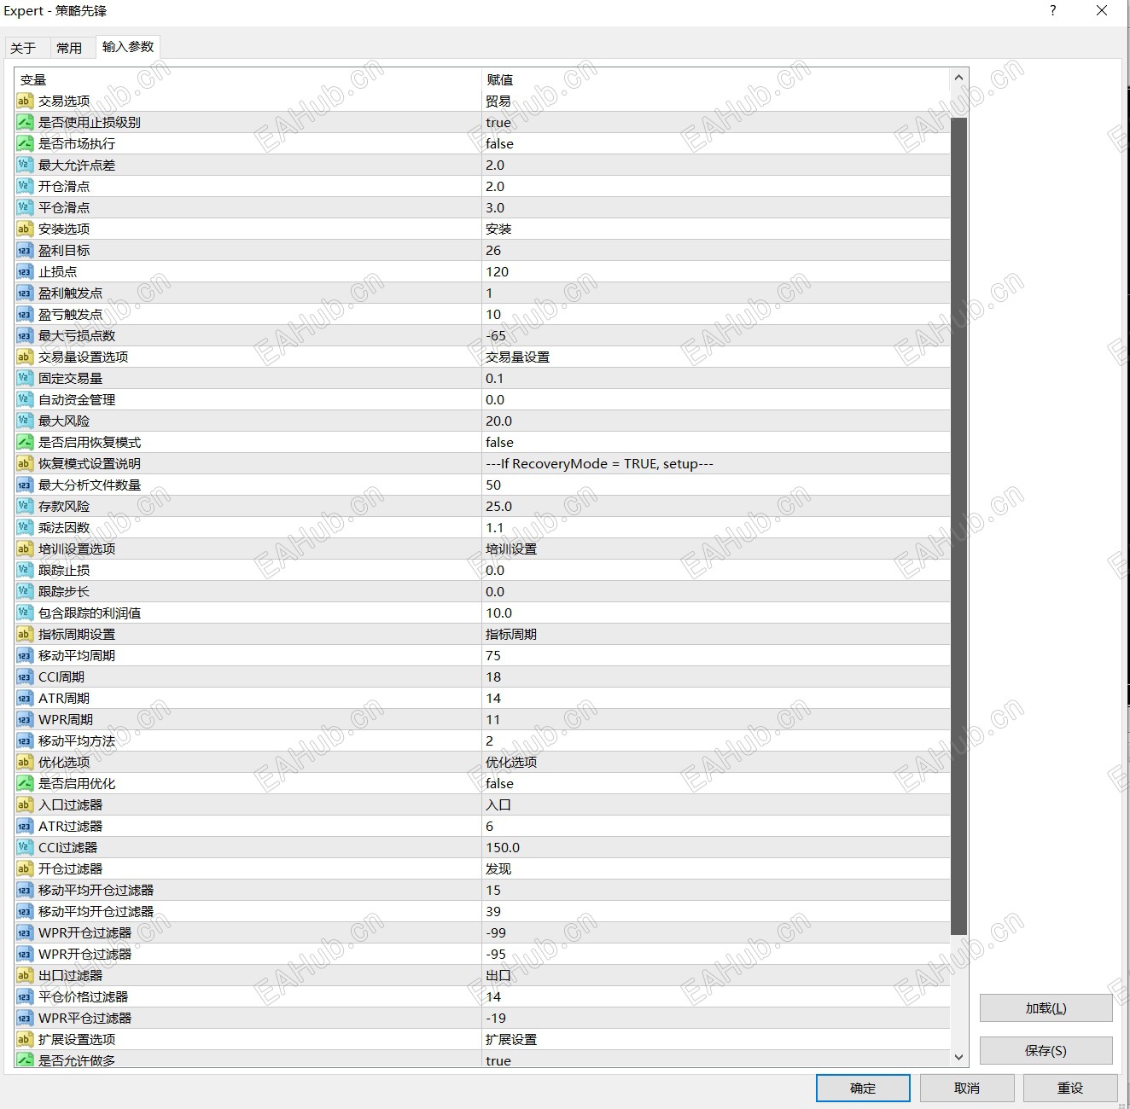This screenshot has width=1130, height=1109.
Task: Select the icon beside WPR平仓过滤器
Action: click(x=24, y=1018)
